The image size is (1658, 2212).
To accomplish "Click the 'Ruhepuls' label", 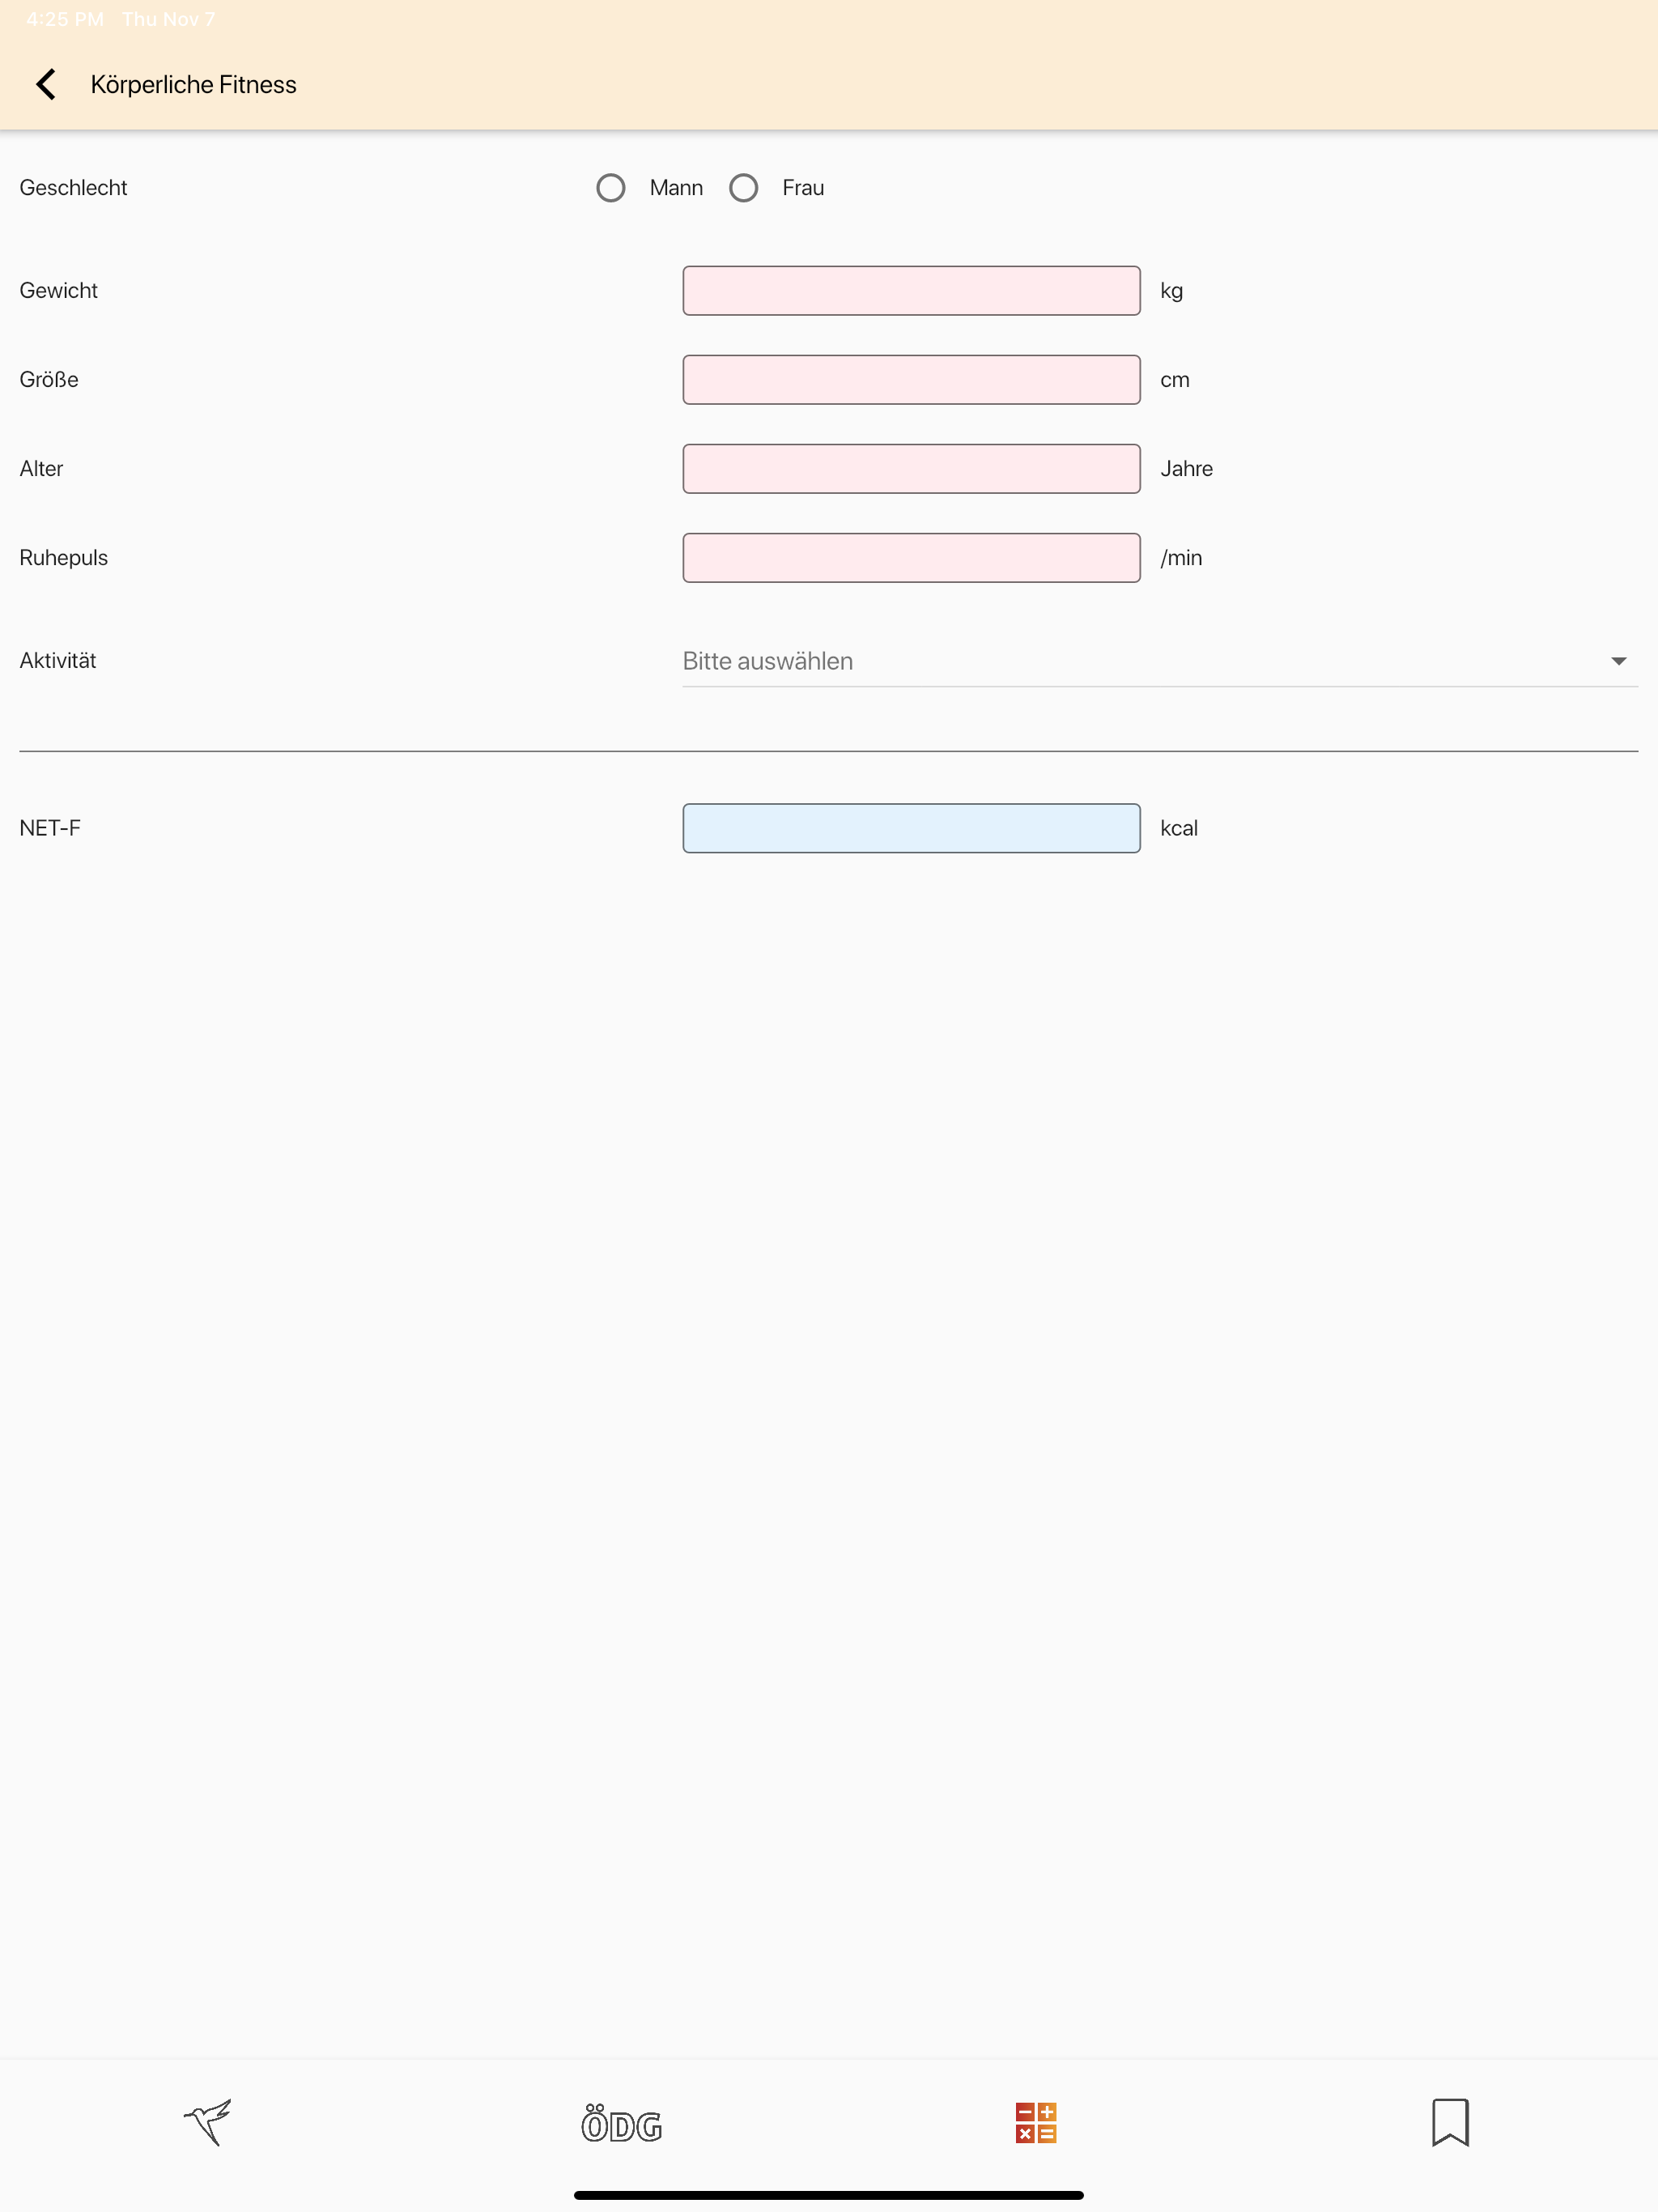I will point(63,558).
